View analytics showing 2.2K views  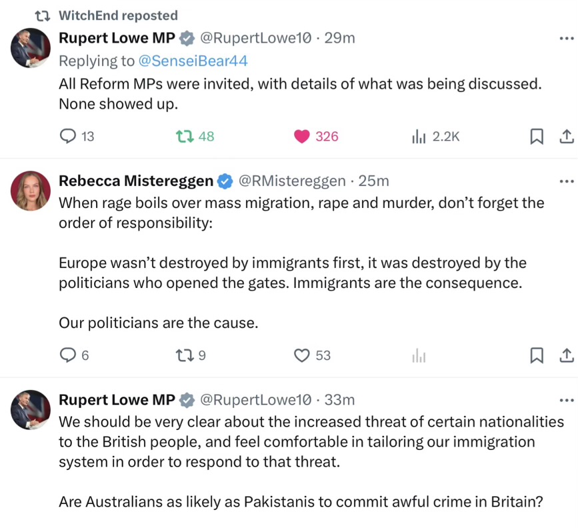click(x=419, y=136)
